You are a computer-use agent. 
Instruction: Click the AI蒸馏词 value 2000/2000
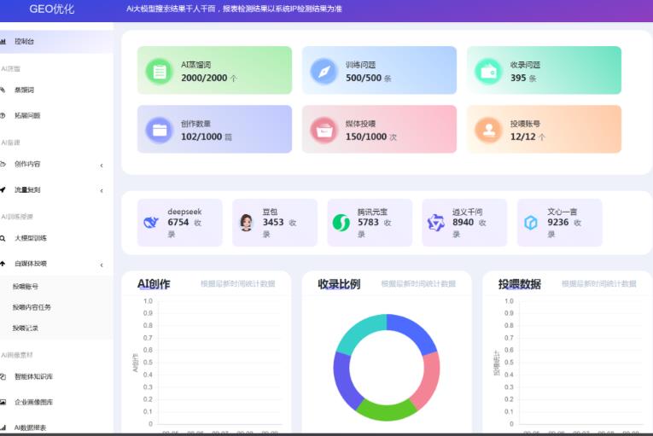pos(204,78)
